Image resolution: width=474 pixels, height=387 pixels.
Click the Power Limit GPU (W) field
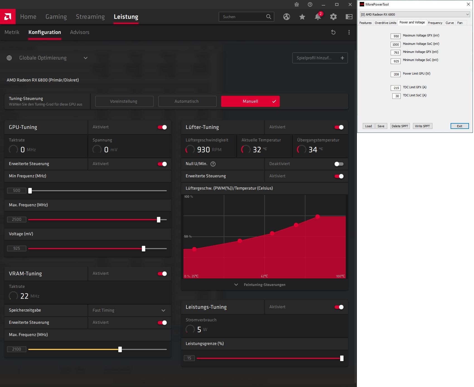tap(396, 74)
